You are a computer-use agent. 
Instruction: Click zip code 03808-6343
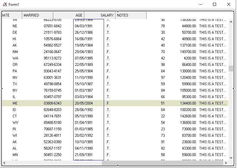point(53,103)
